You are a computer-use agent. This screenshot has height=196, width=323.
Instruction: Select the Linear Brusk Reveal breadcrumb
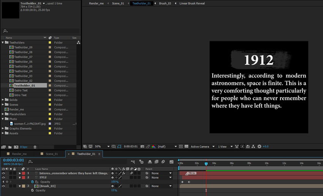tap(192, 3)
